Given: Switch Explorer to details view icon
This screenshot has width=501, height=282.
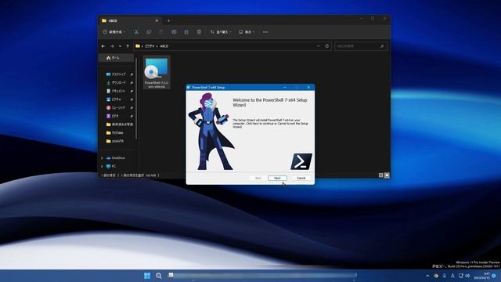Looking at the screenshot, I should pos(381,175).
